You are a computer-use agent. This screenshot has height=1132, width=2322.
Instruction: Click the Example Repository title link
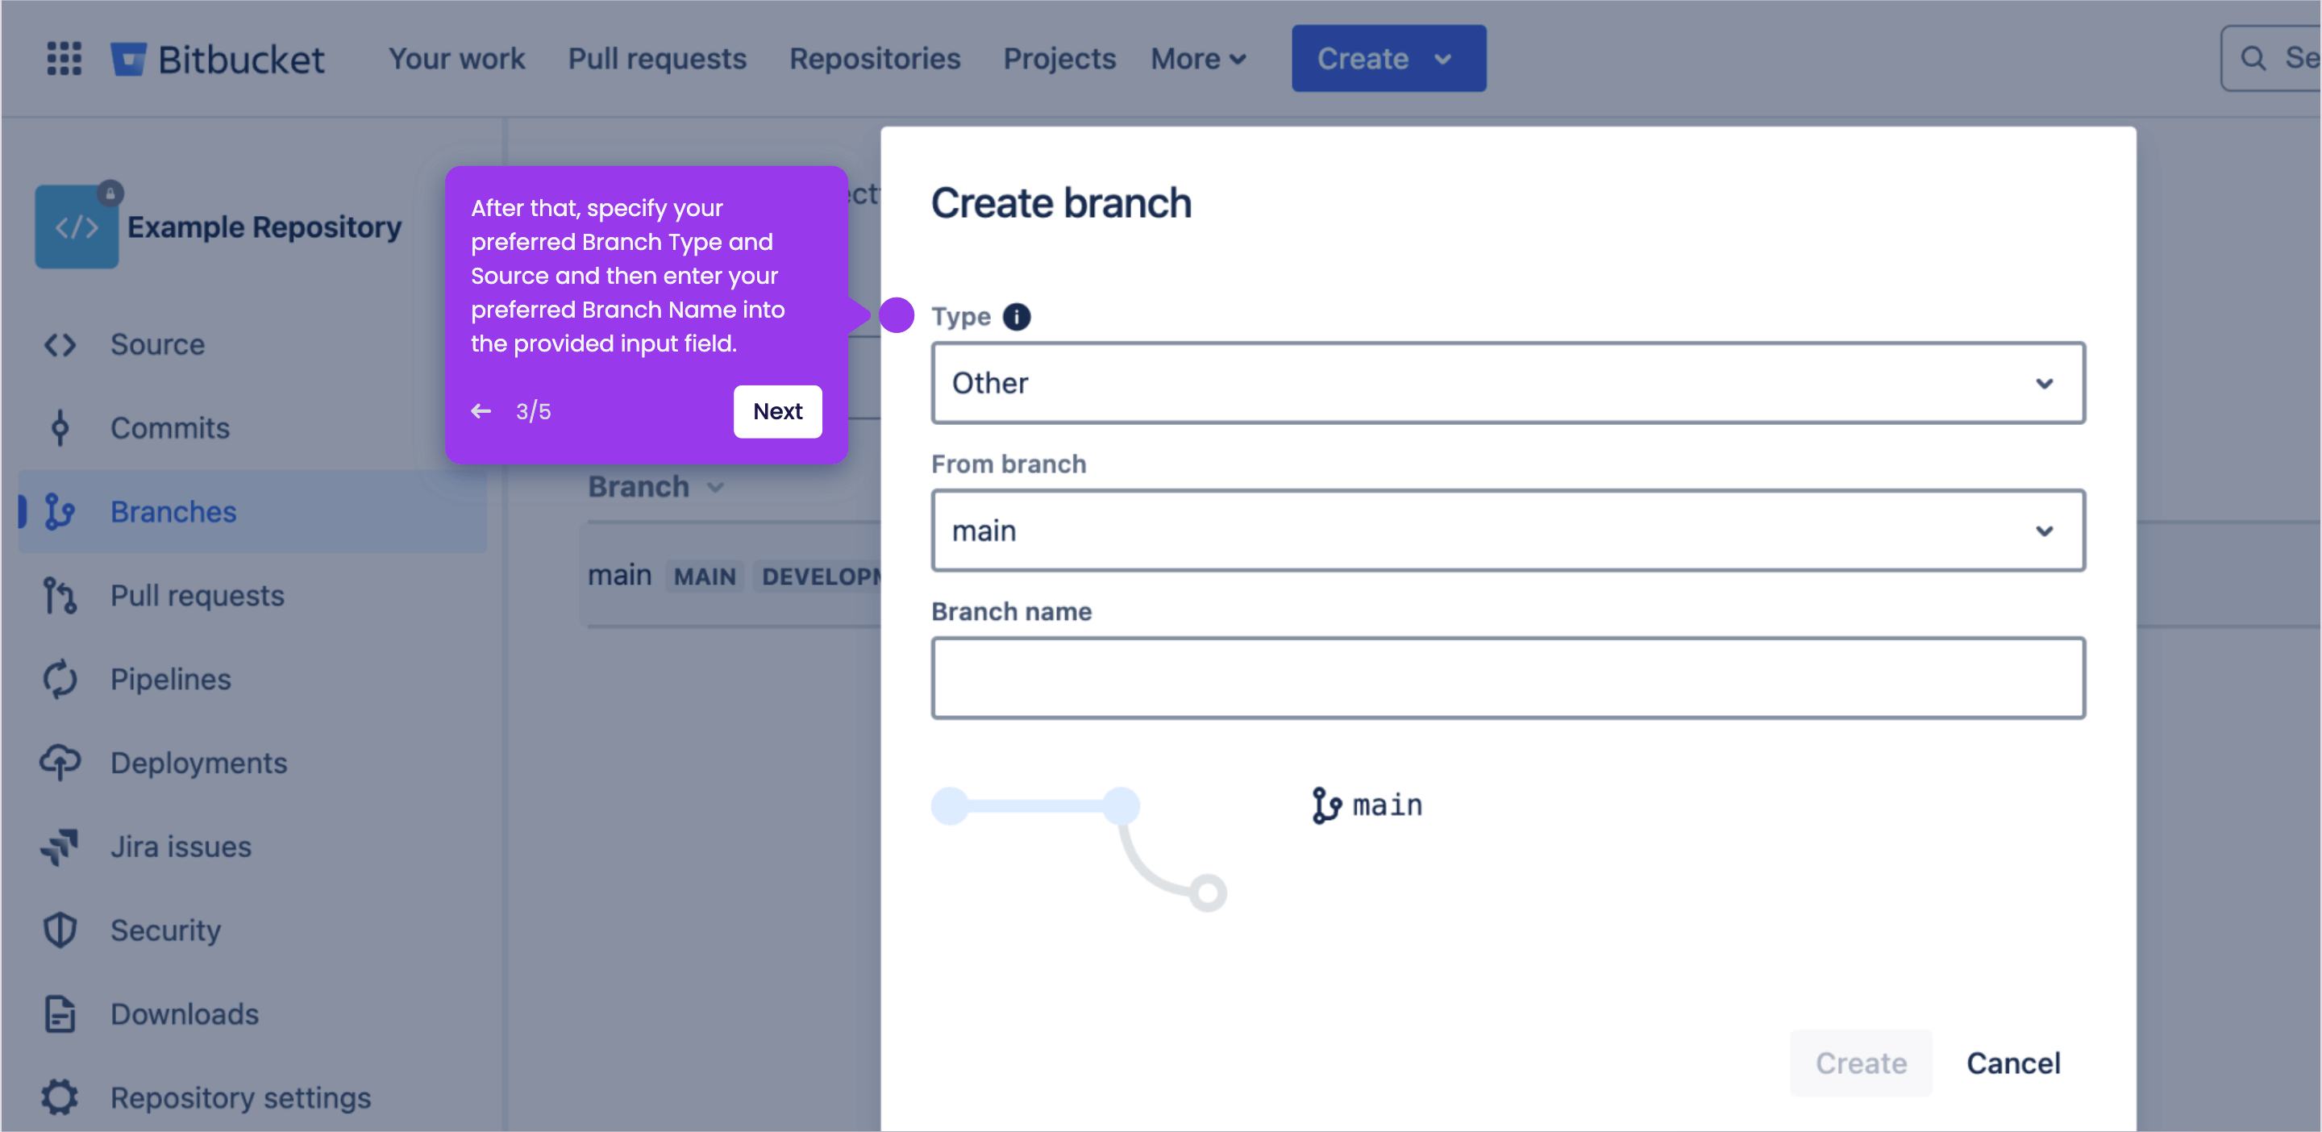tap(264, 227)
